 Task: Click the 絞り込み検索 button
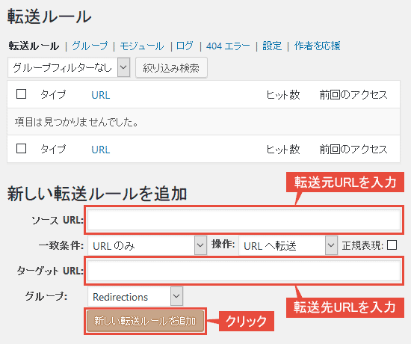click(171, 68)
